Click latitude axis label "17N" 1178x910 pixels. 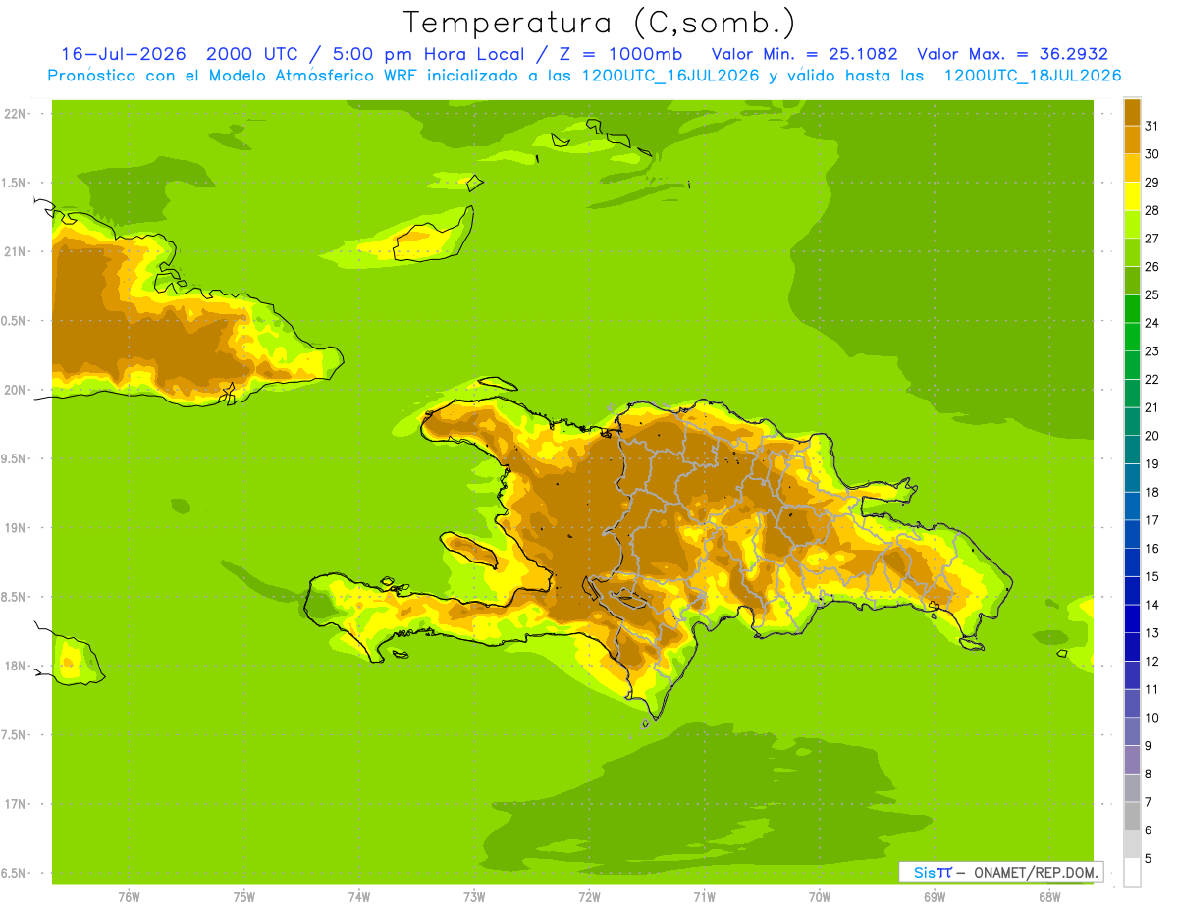pyautogui.click(x=16, y=804)
